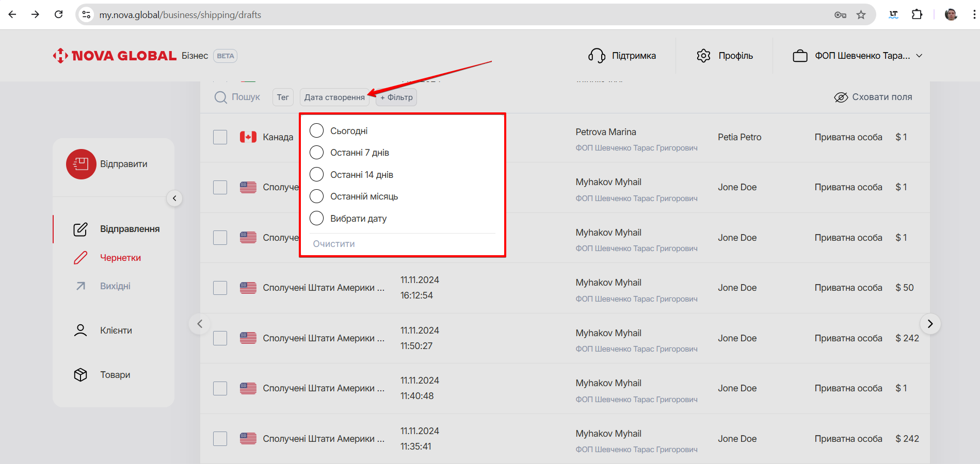The image size is (980, 464).
Task: Toggle Сховати поля visibility option
Action: (873, 97)
